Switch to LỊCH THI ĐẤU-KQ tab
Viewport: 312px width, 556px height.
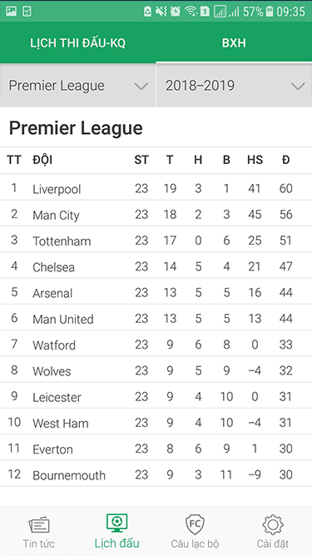pyautogui.click(x=77, y=43)
